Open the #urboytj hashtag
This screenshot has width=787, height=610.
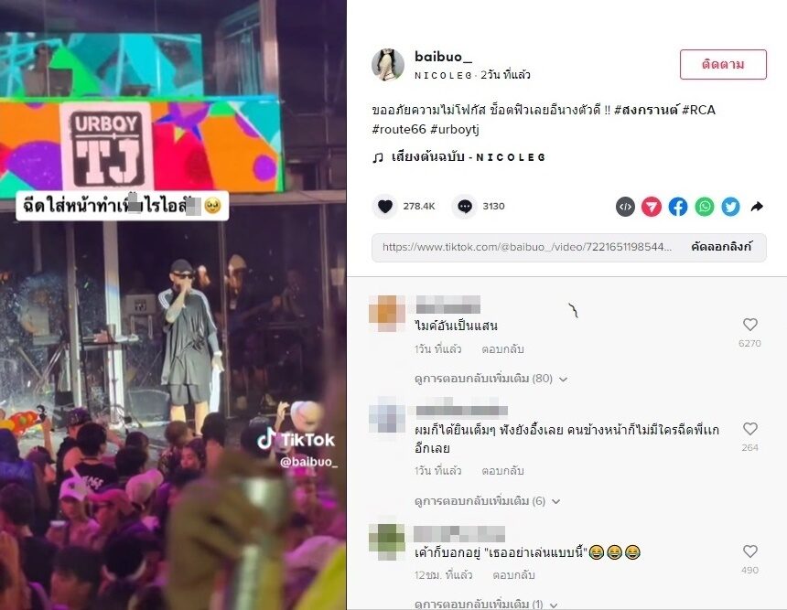(454, 130)
